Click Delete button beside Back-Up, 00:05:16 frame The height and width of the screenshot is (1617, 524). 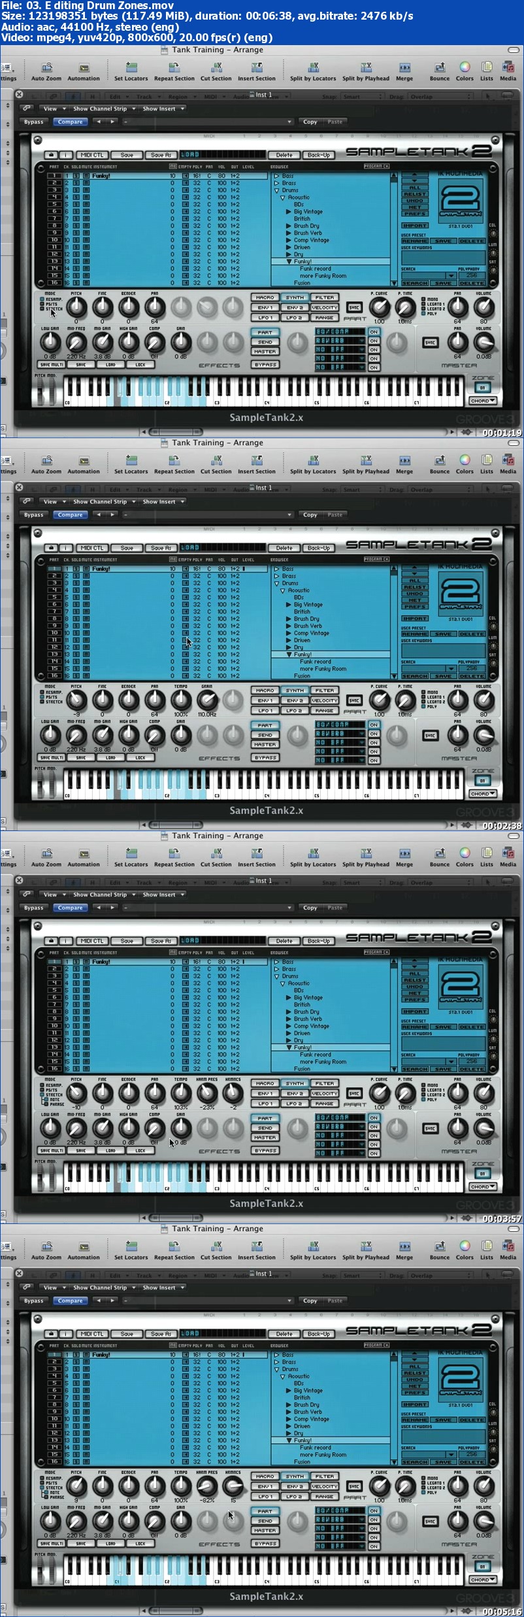click(x=284, y=1334)
